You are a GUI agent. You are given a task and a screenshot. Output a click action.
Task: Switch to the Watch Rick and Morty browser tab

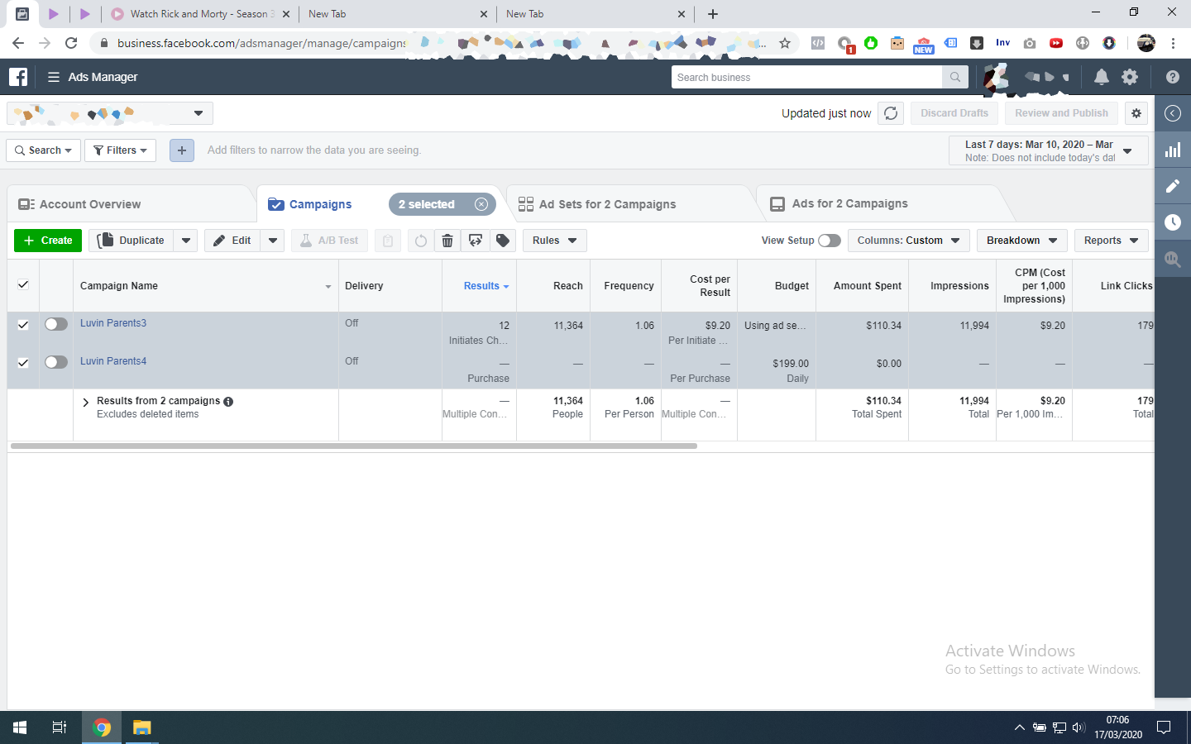click(198, 14)
